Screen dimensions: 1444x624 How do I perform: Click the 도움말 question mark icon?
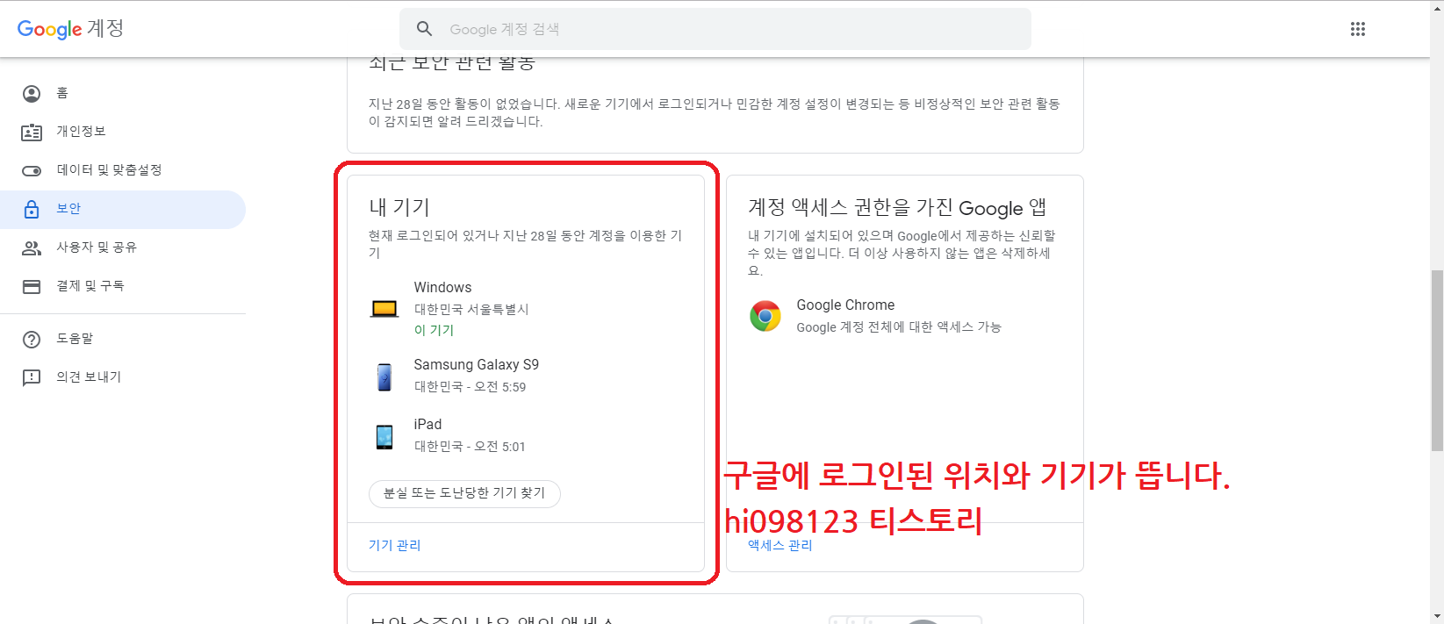(32, 339)
